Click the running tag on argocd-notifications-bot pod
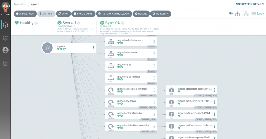Screen dimensions: 266x139 click(x=207, y=120)
